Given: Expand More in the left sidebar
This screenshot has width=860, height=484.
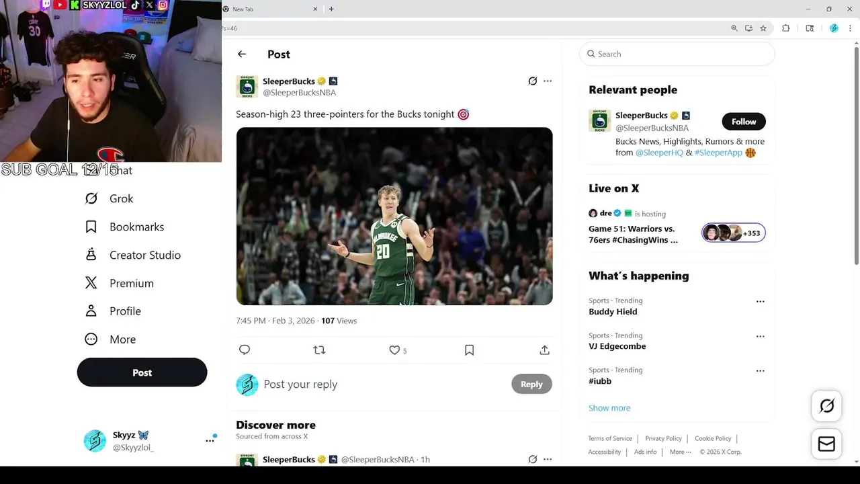Looking at the screenshot, I should pos(122,339).
